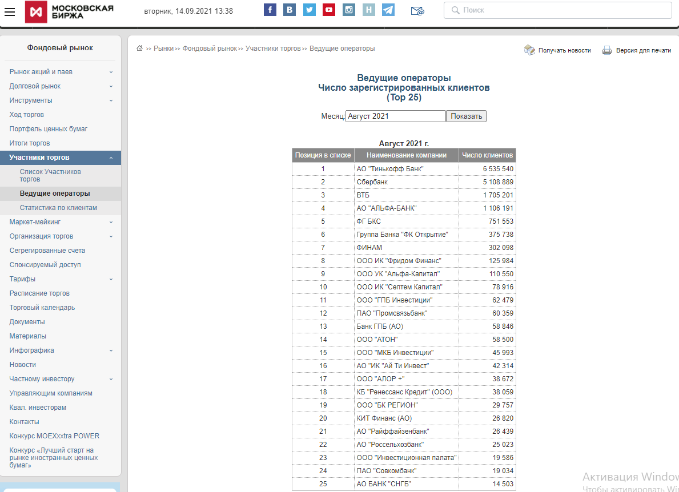Expand Долговой рынок chevron

coord(111,87)
